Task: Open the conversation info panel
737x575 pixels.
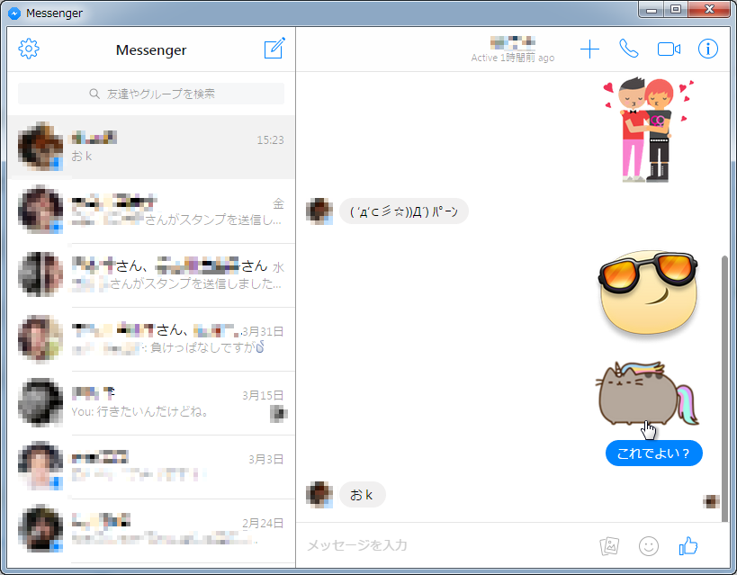Action: coord(708,49)
